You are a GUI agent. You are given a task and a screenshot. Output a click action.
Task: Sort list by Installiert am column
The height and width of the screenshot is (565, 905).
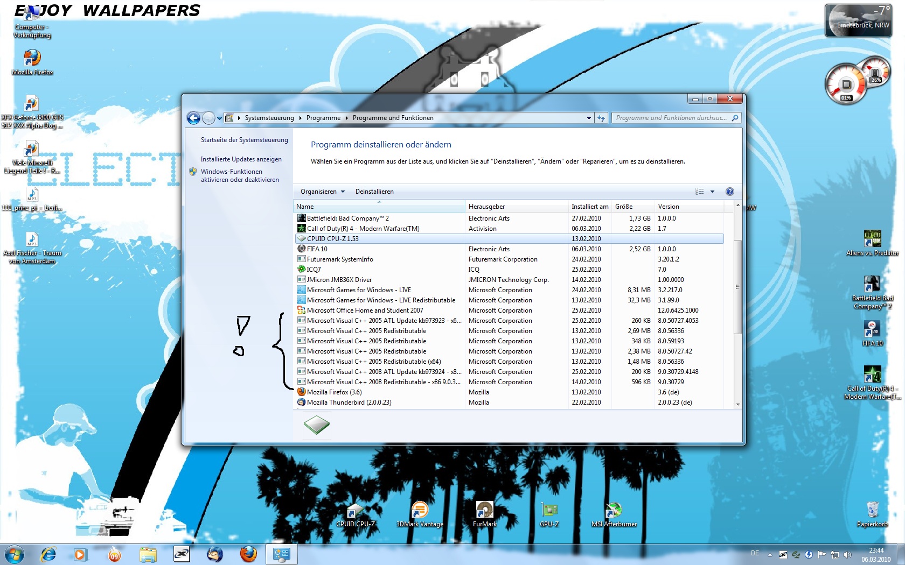[x=590, y=207]
